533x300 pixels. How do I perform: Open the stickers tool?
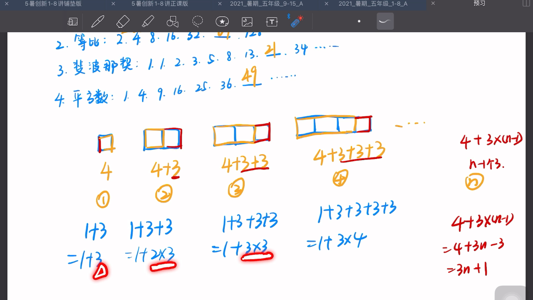point(222,21)
